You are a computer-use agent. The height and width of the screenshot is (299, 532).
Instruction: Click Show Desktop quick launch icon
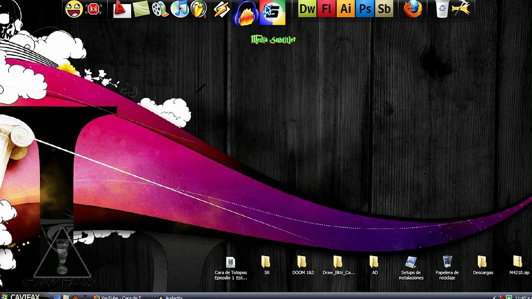[x=57, y=297]
